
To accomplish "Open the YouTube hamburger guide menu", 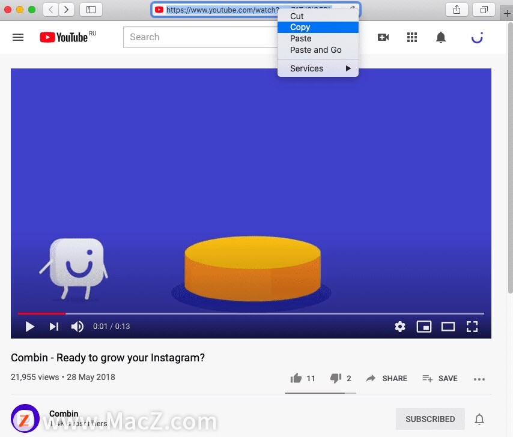I will [18, 37].
